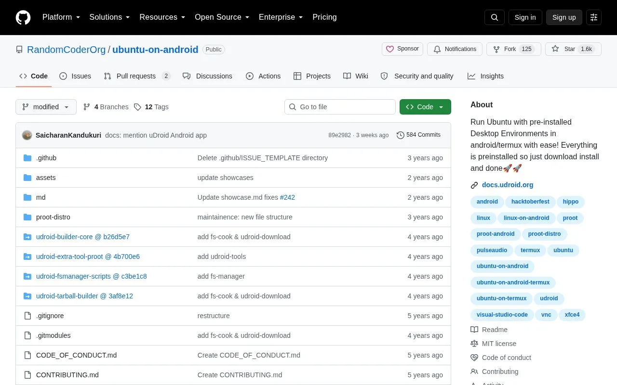Click the GitHub logo icon
The width and height of the screenshot is (617, 385).
point(23,17)
